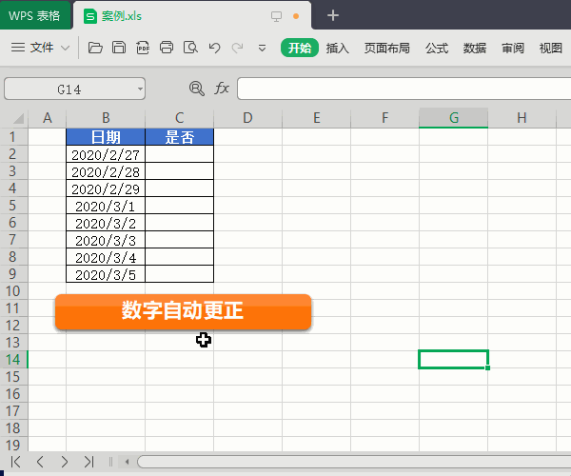Screen dimensions: 571x476
Task: Click the fx insert function icon
Action: click(222, 89)
